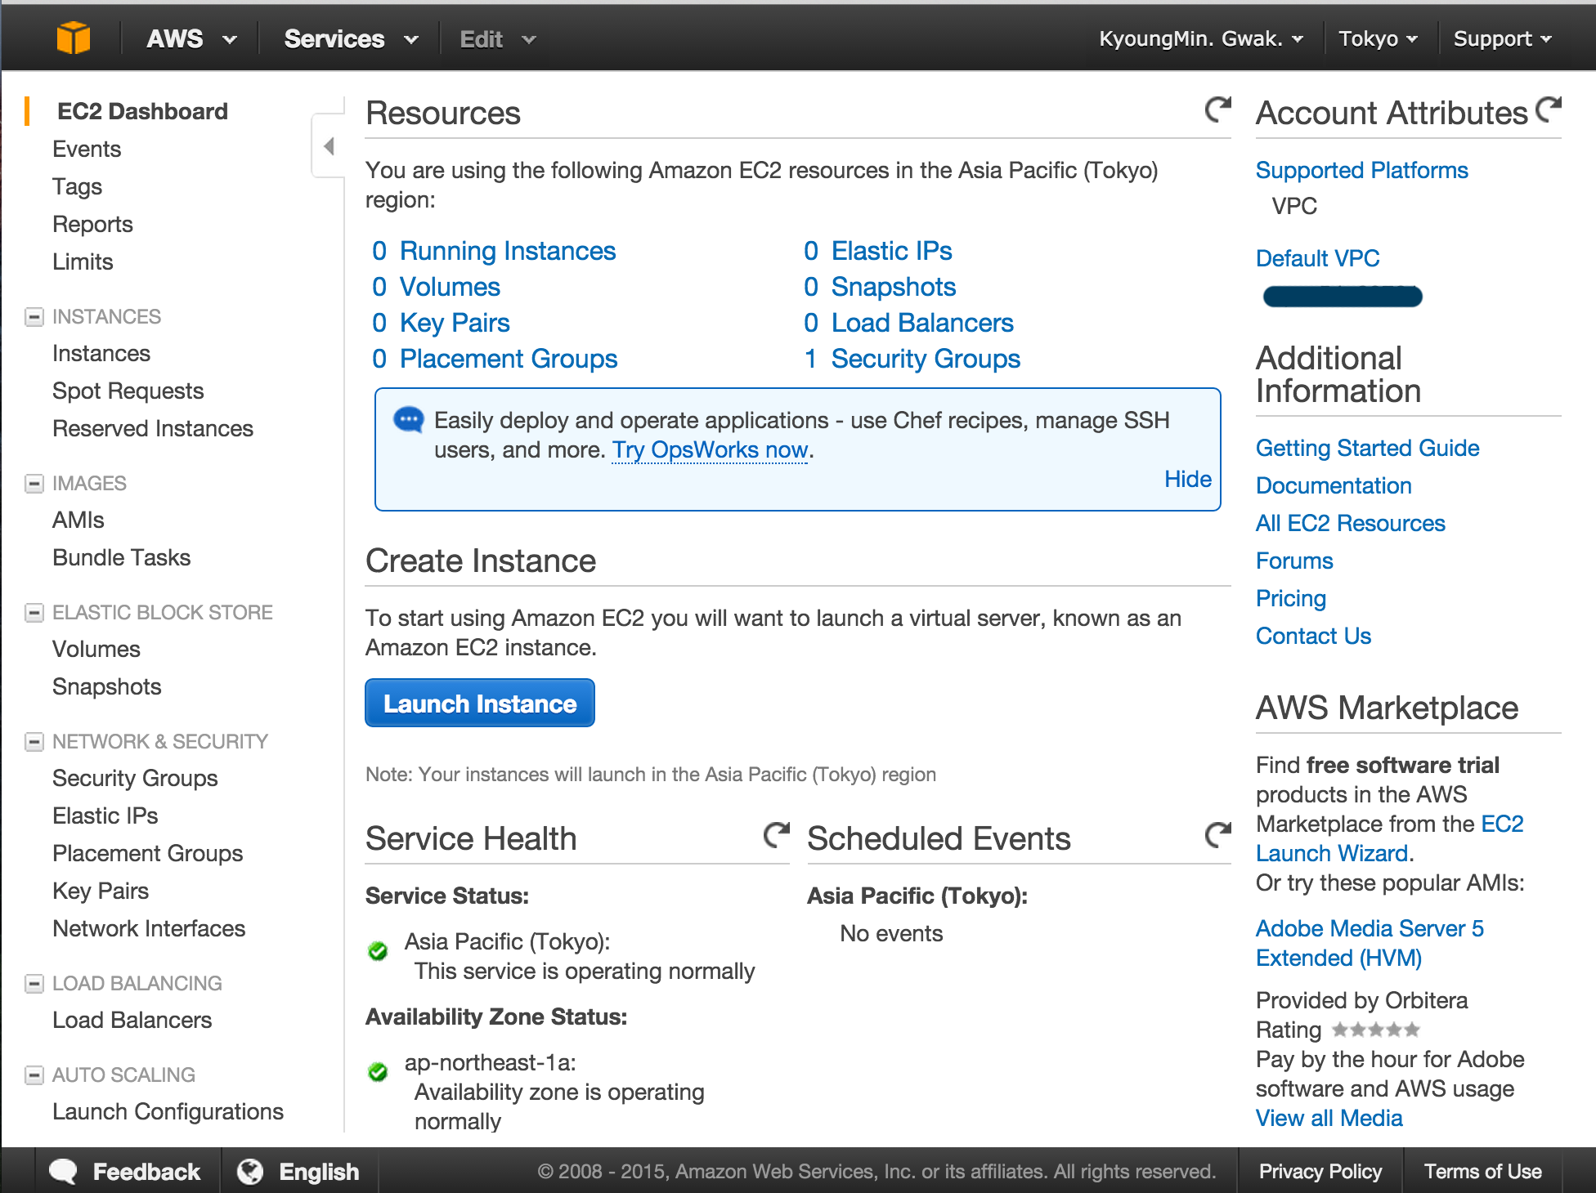Screen dimensions: 1596x1193
Task: Open the Contact Us link
Action: click(x=1313, y=636)
